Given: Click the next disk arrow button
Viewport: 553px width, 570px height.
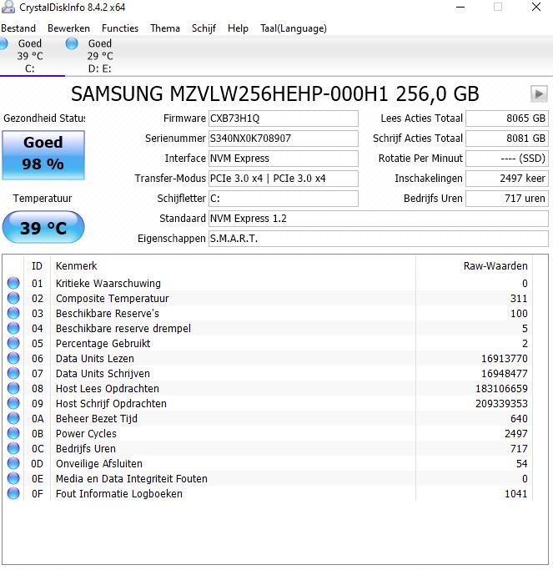Looking at the screenshot, I should (539, 94).
